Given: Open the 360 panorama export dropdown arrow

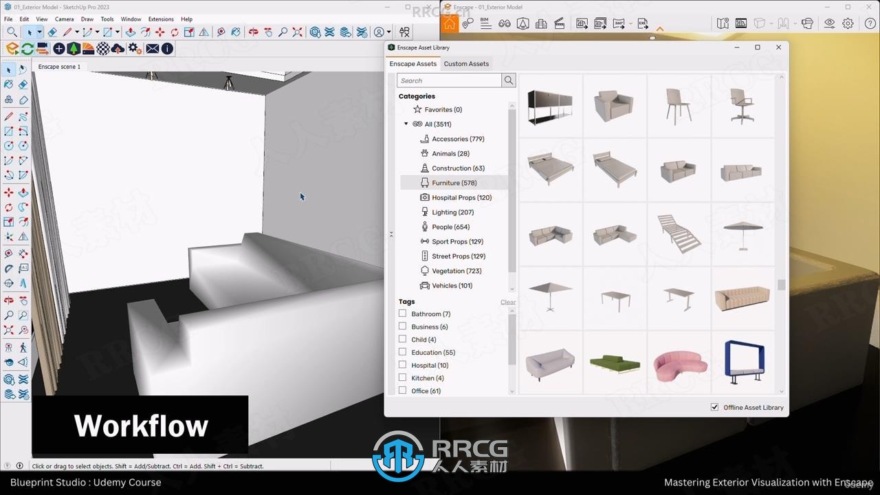Looking at the screenshot, I should [x=630, y=24].
